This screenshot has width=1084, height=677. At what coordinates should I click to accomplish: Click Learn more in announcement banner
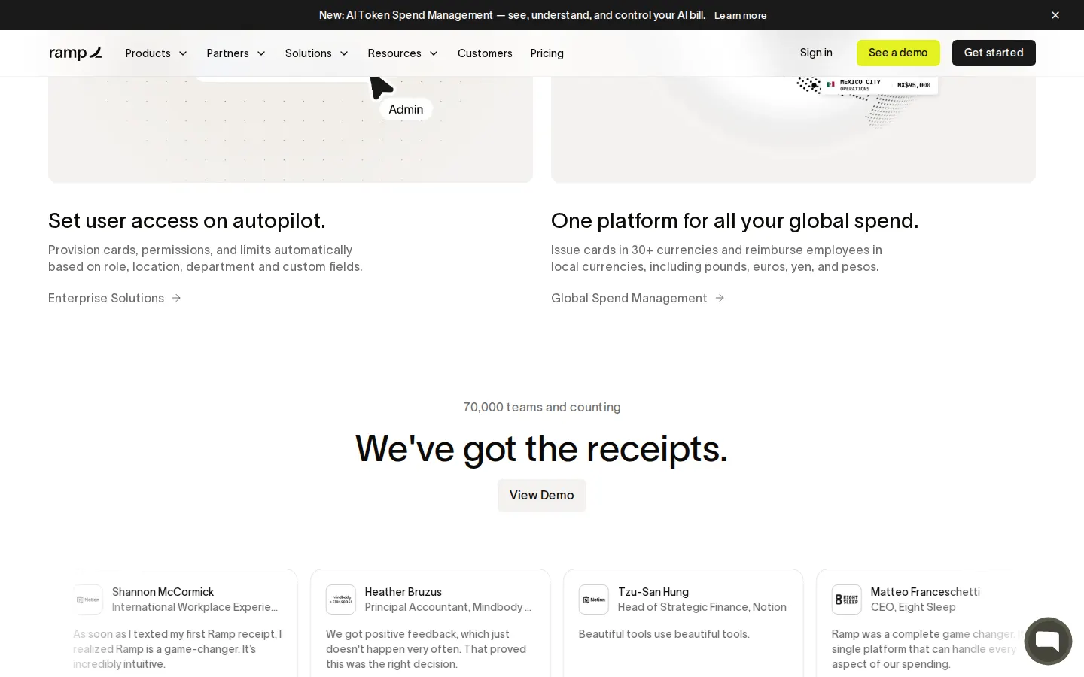[x=741, y=15]
